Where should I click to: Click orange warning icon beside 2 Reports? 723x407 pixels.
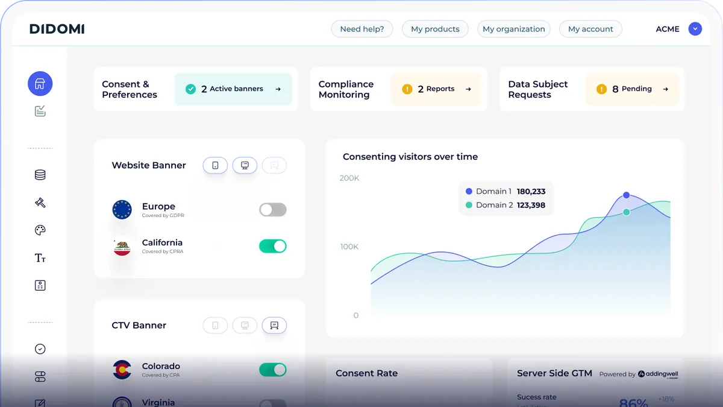[x=407, y=89]
